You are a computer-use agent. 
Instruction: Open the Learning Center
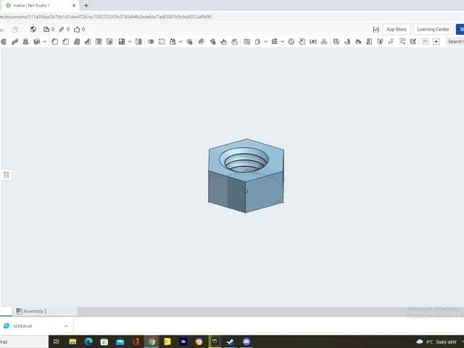coord(433,29)
